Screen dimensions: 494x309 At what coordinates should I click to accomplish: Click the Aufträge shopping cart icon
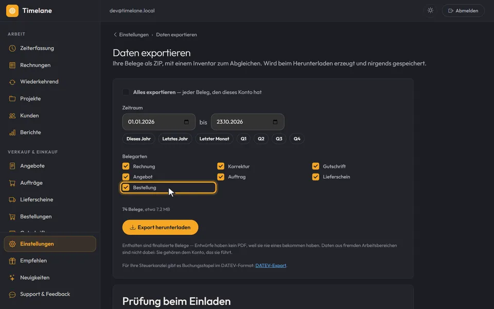pos(12,183)
